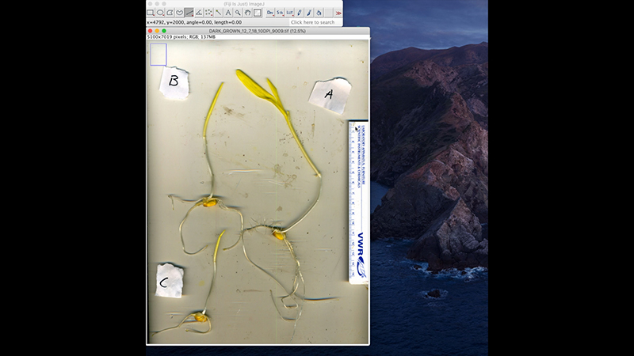Choose the Hand scrolling tool

[x=247, y=13]
